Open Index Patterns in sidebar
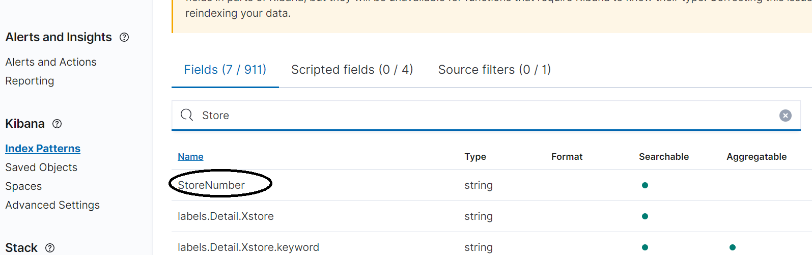812x255 pixels. pyautogui.click(x=43, y=149)
